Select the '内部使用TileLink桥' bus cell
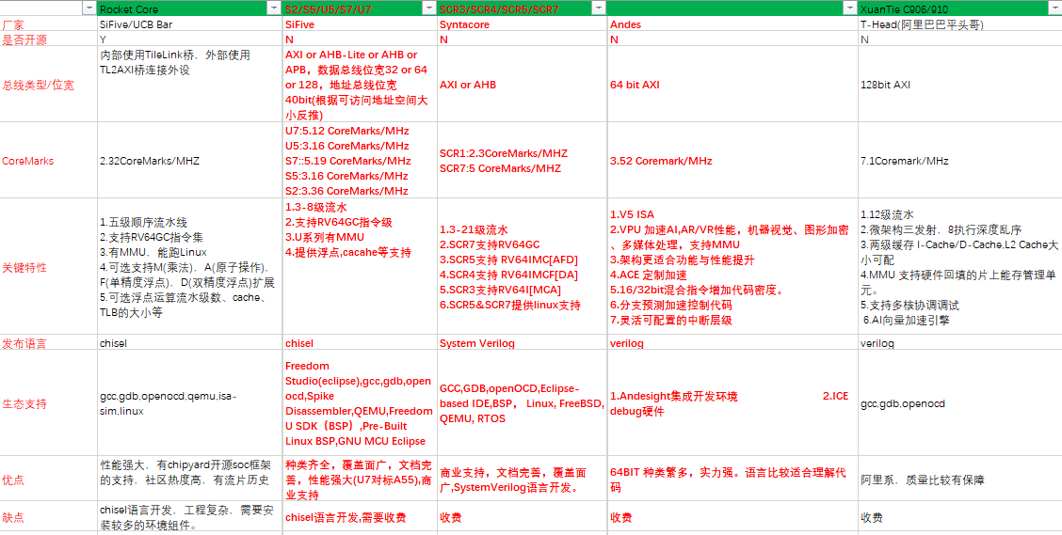Viewport: 1062px width, 535px height. coord(189,85)
